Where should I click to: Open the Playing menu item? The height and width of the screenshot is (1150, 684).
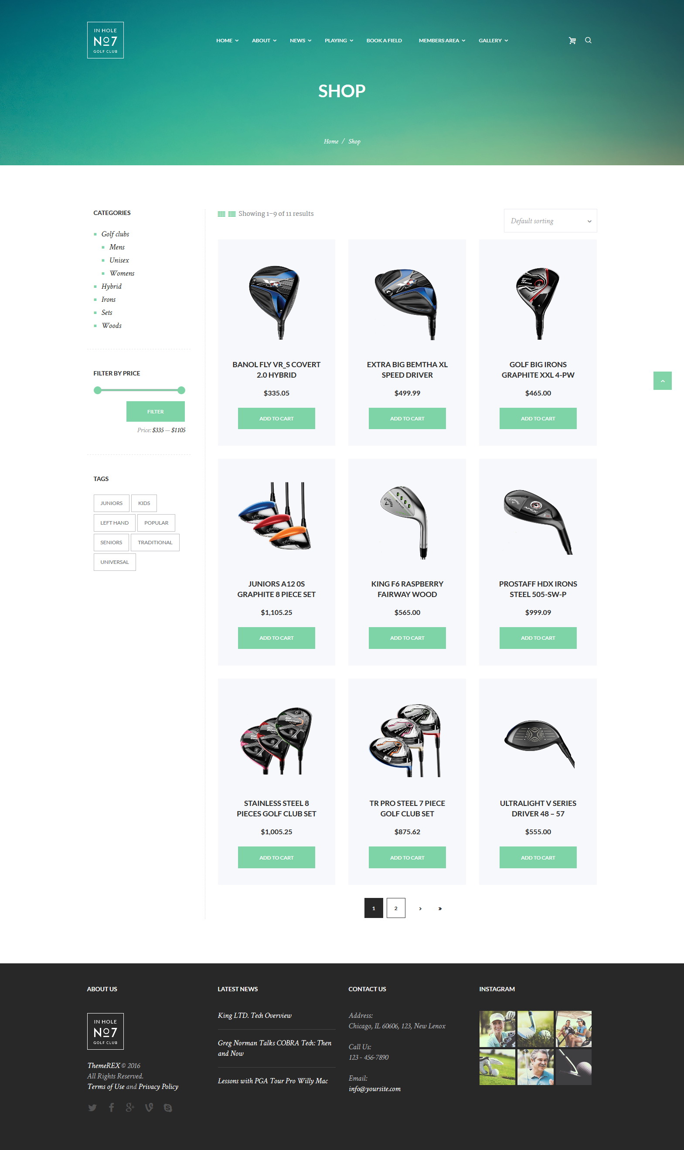coord(338,41)
